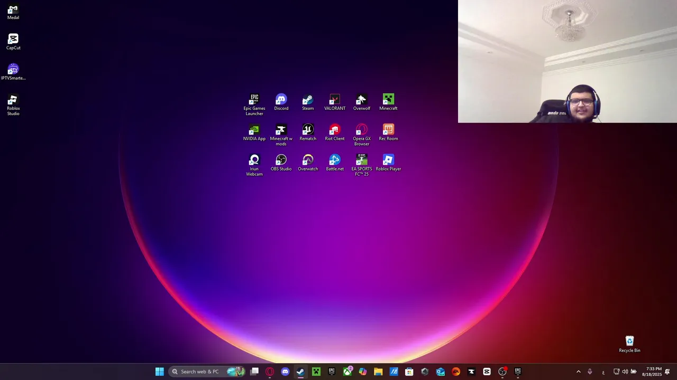Click the Search web & PC box

click(x=208, y=372)
